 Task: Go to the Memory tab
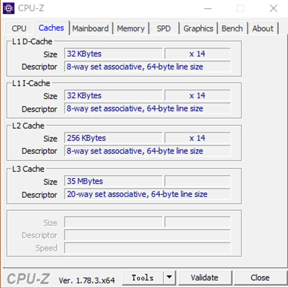(x=131, y=28)
